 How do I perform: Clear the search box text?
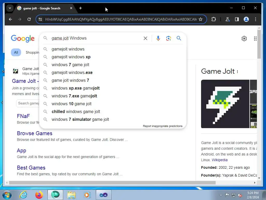pos(145,38)
